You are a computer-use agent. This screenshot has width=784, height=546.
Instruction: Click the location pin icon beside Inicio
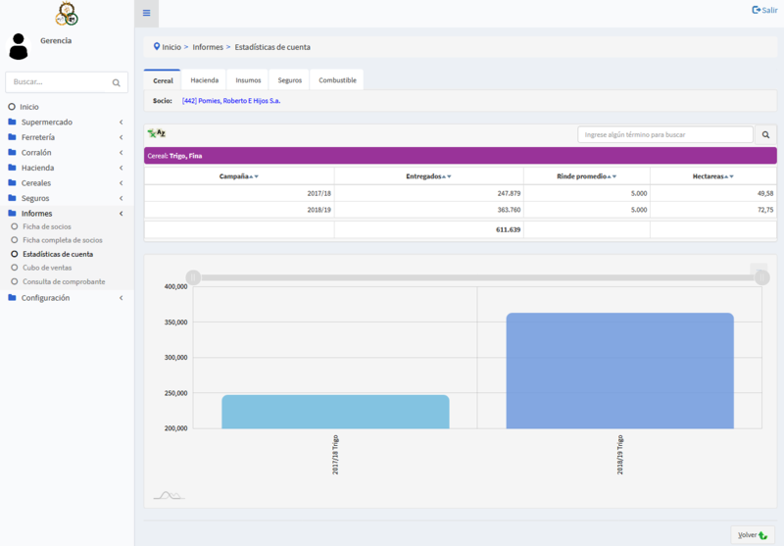tap(156, 46)
